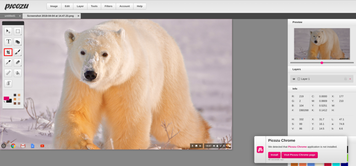Open the Layer menu

click(x=80, y=6)
